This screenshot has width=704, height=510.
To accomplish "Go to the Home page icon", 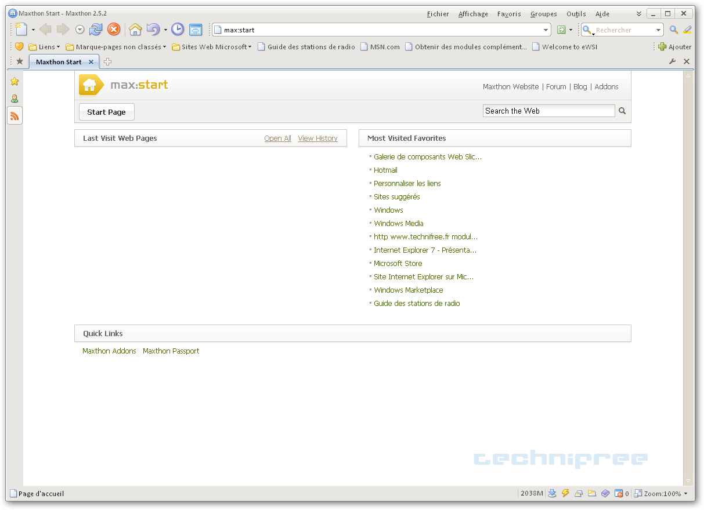I will (135, 30).
